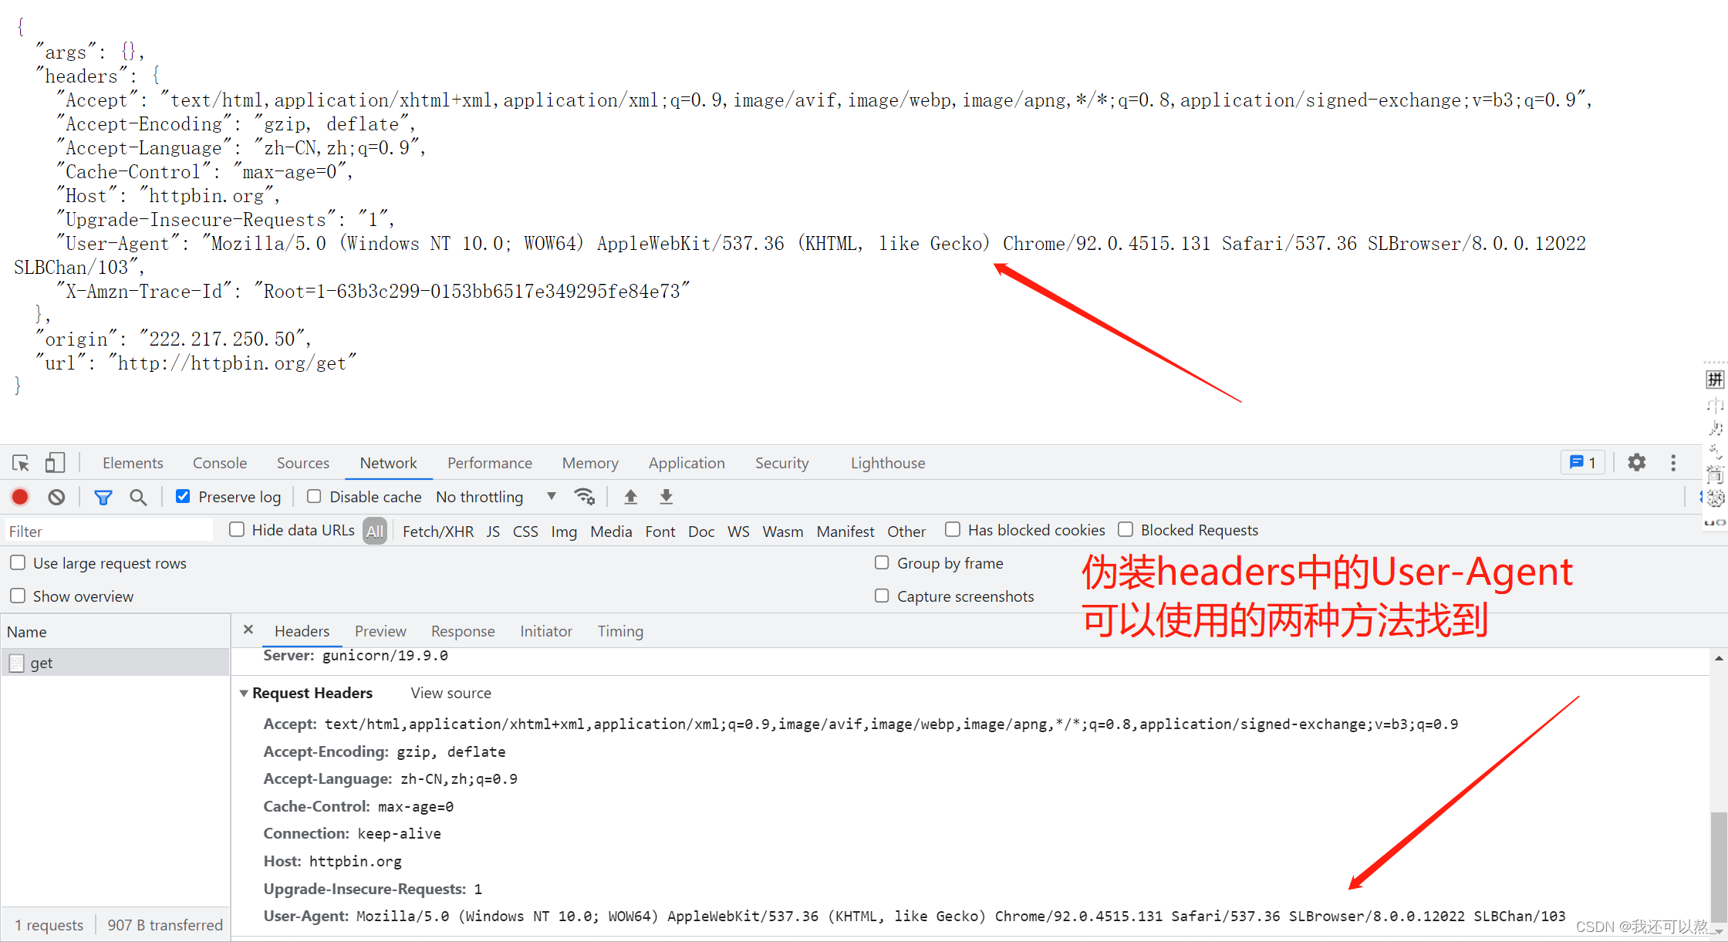The width and height of the screenshot is (1728, 942).
Task: Open the No throttling dropdown
Action: coord(496,497)
